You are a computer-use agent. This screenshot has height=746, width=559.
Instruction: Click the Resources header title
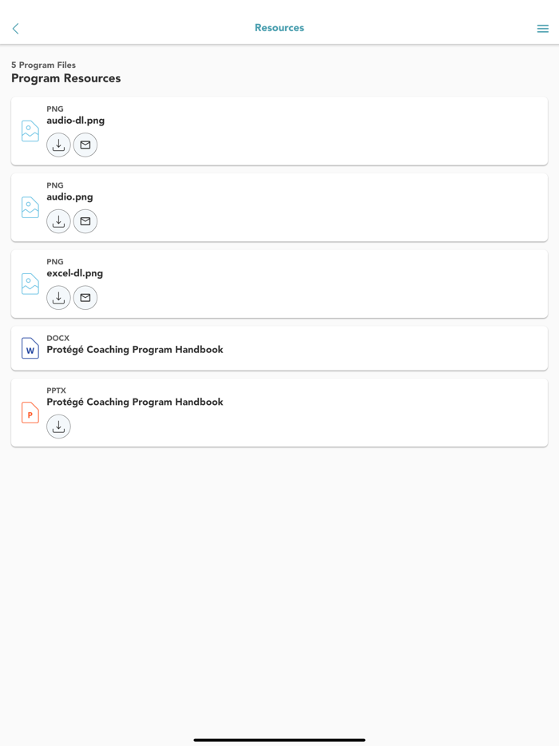point(279,27)
